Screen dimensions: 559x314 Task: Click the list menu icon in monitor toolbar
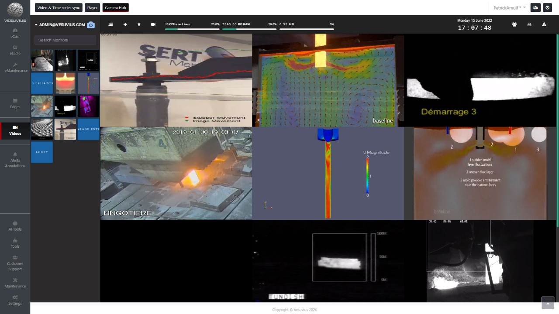point(110,24)
